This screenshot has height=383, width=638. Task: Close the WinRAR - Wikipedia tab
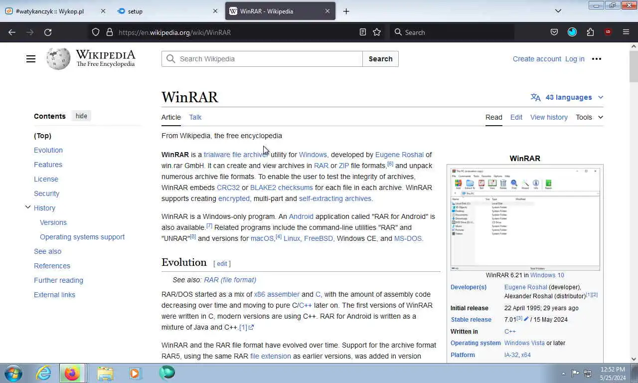point(327,11)
